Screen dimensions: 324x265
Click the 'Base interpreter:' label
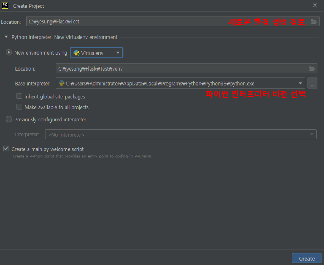pos(33,83)
